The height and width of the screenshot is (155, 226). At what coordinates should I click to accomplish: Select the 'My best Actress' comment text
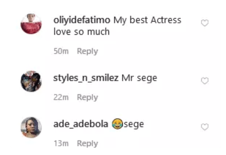click(147, 20)
